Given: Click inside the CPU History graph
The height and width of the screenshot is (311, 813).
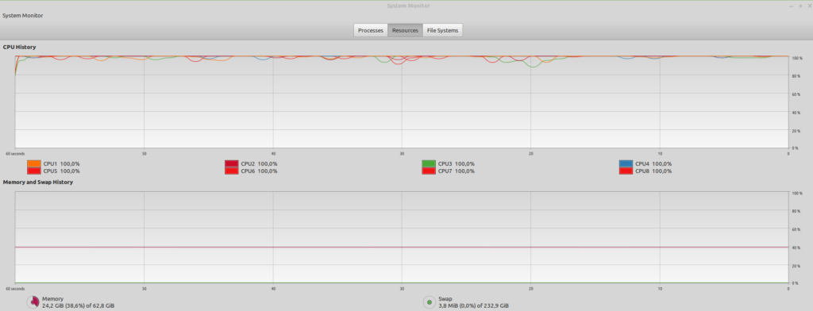Looking at the screenshot, I should point(402,102).
